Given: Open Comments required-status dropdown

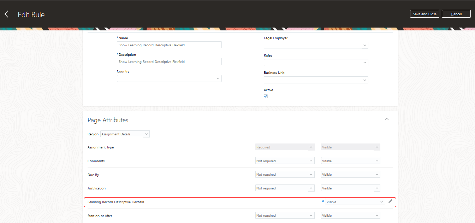Looking at the screenshot, I should click(285, 161).
